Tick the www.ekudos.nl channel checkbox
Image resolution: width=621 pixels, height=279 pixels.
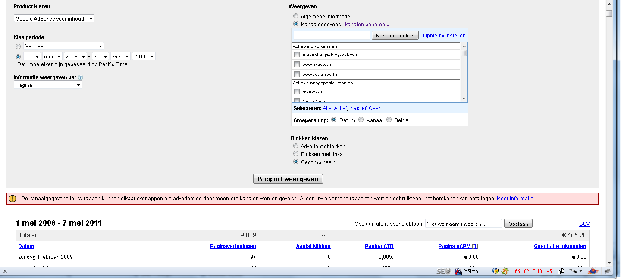click(x=297, y=64)
